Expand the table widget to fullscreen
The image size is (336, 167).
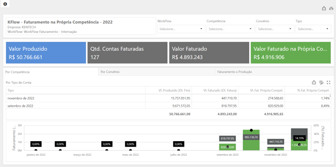coord(328,83)
